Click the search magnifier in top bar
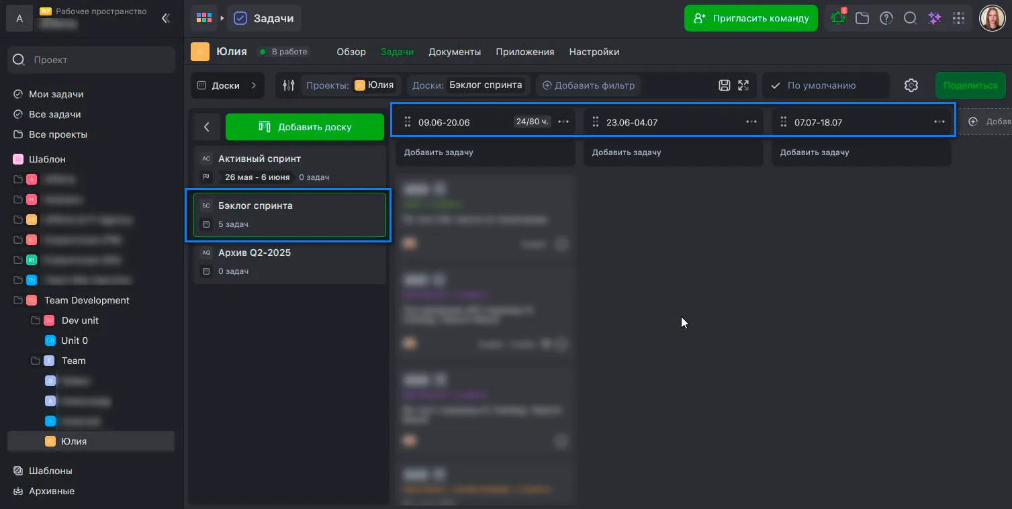Screen dimensions: 1012x509 click(910, 18)
